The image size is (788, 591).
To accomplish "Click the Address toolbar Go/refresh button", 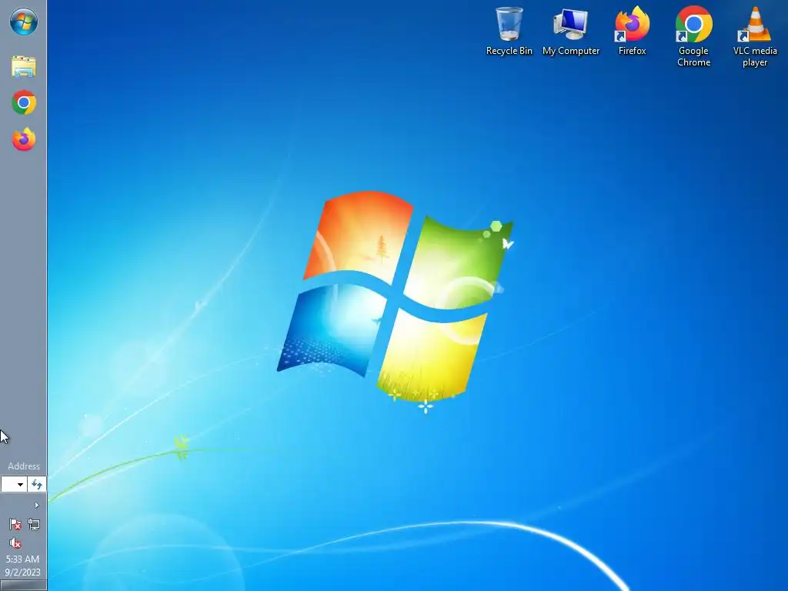I will click(x=37, y=485).
